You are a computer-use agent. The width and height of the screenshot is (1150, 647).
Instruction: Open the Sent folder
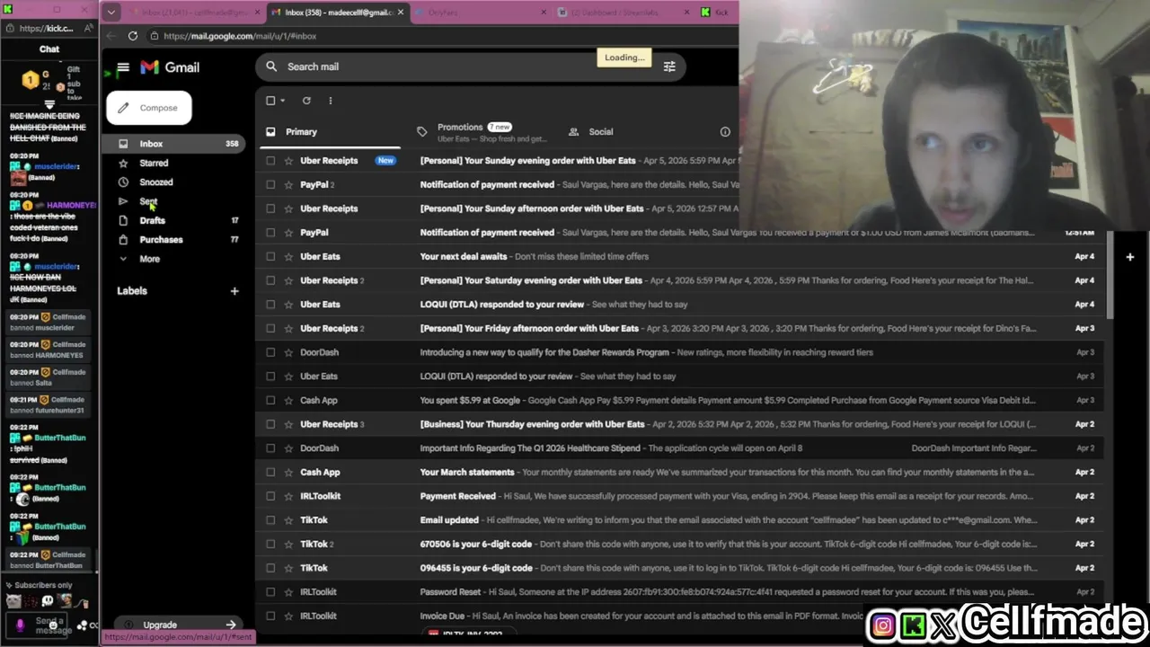coord(173,201)
